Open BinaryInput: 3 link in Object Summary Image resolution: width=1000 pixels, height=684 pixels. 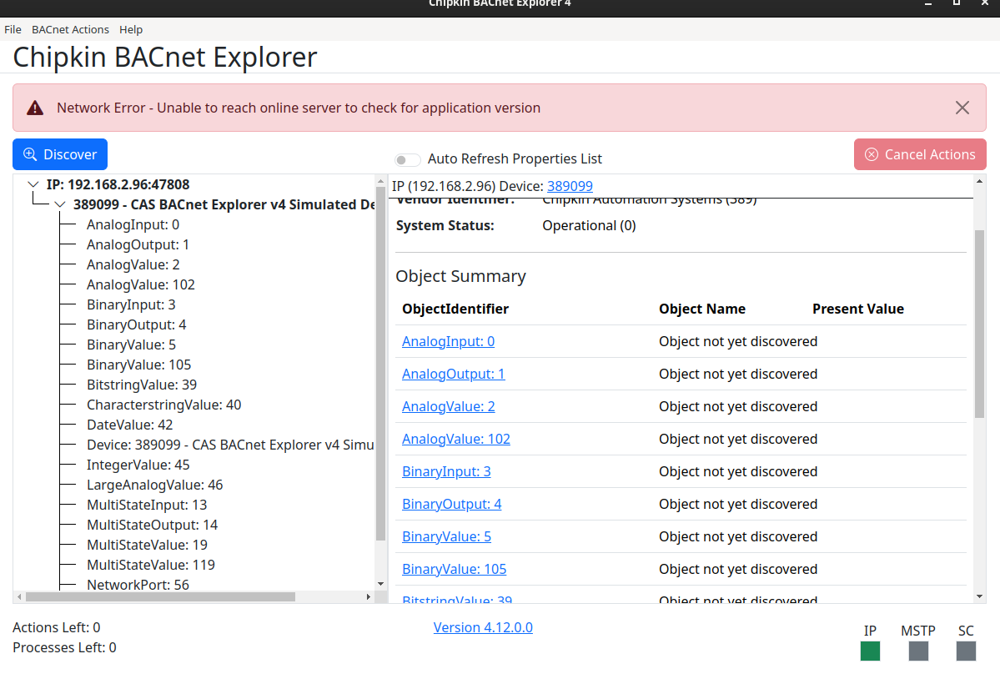(x=446, y=471)
